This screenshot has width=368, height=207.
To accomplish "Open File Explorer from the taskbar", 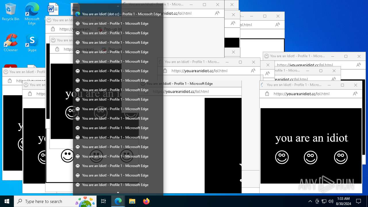I will pyautogui.click(x=132, y=201).
